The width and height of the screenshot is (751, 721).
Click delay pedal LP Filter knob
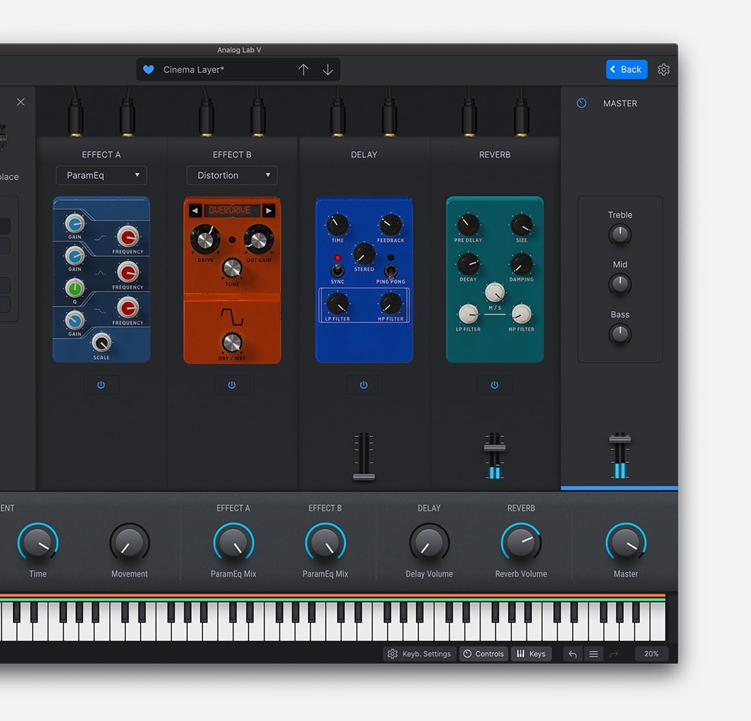337,303
